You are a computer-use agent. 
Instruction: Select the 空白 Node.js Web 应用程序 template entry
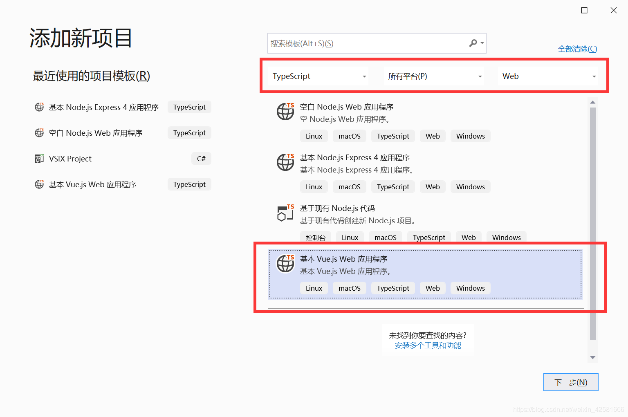click(388, 112)
